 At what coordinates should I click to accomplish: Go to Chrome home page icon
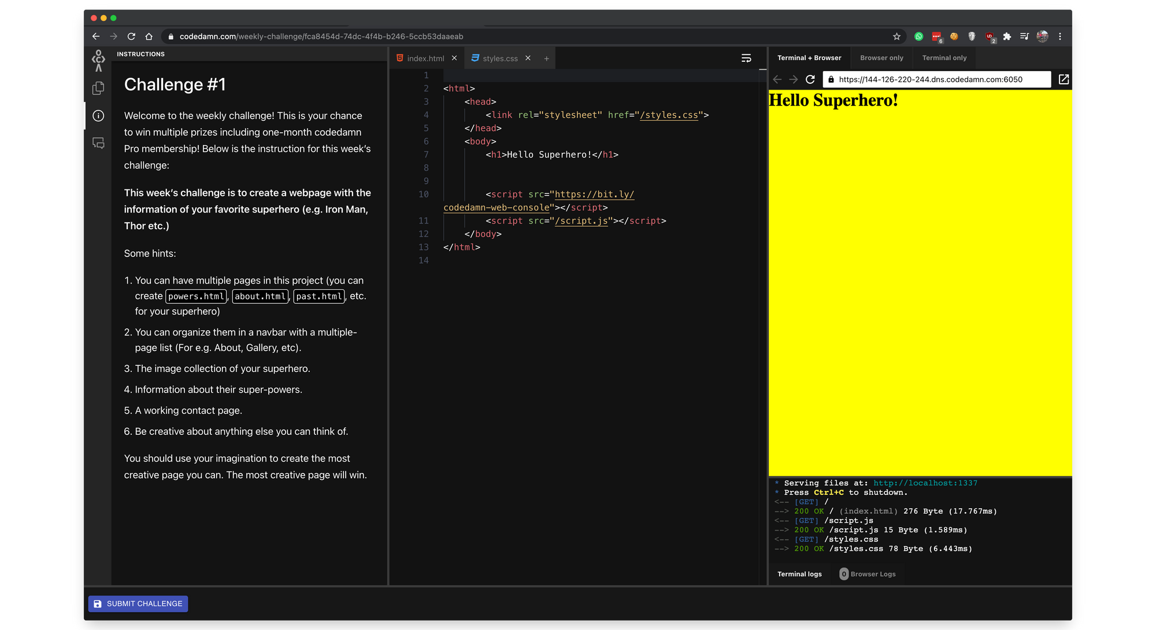coord(149,36)
